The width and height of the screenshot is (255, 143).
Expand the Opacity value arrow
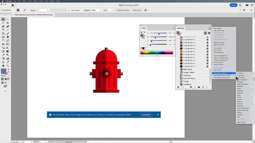pyautogui.click(x=101, y=10)
